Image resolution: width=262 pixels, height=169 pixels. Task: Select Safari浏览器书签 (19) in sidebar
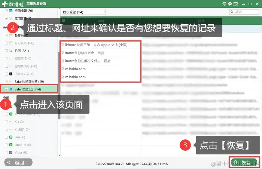point(29,82)
